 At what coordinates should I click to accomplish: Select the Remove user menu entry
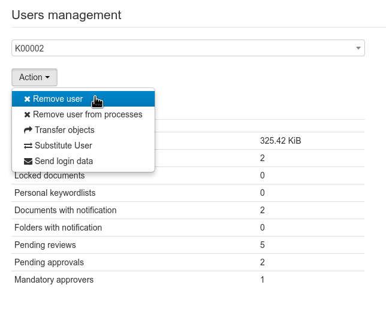58,99
